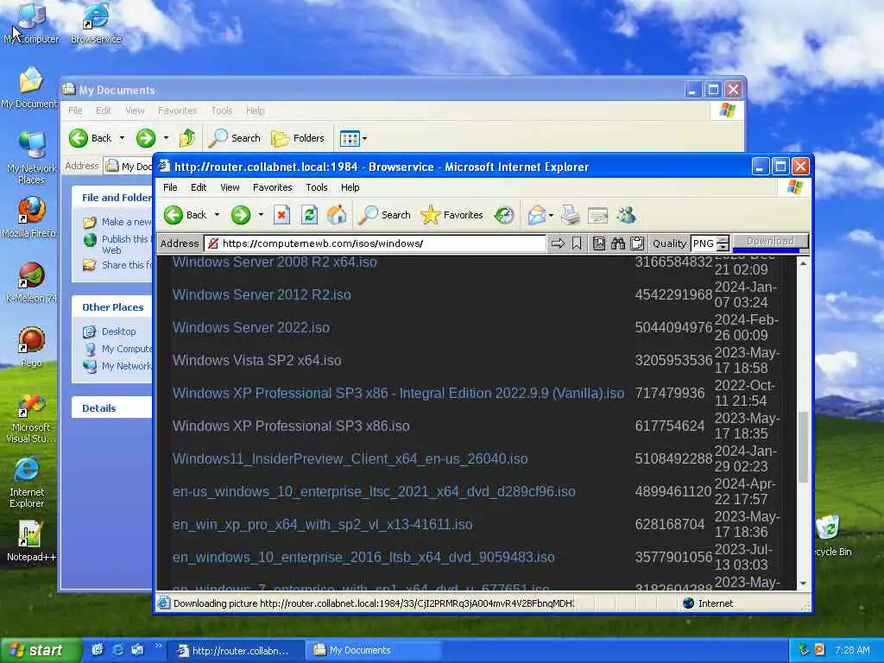The image size is (884, 663).
Task: Stop page loading with red X icon
Action: [281, 215]
